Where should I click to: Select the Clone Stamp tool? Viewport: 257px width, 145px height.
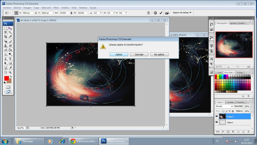coord(6,46)
